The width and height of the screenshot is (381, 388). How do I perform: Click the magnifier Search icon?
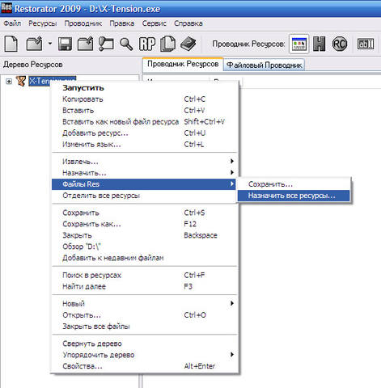[126, 44]
